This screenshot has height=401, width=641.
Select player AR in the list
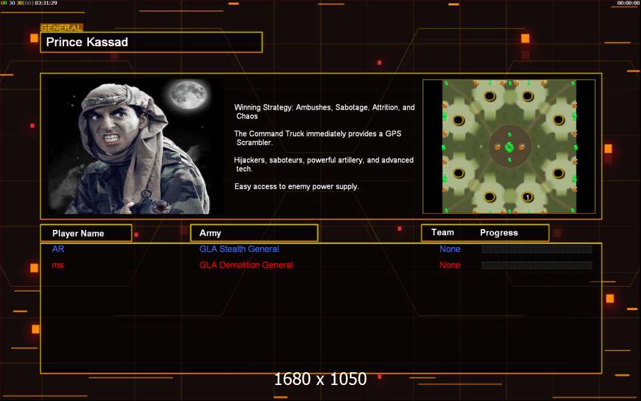(x=58, y=249)
